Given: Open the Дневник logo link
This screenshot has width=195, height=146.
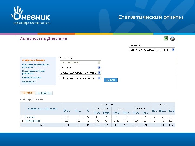Looking at the screenshot, I should click(x=31, y=15).
